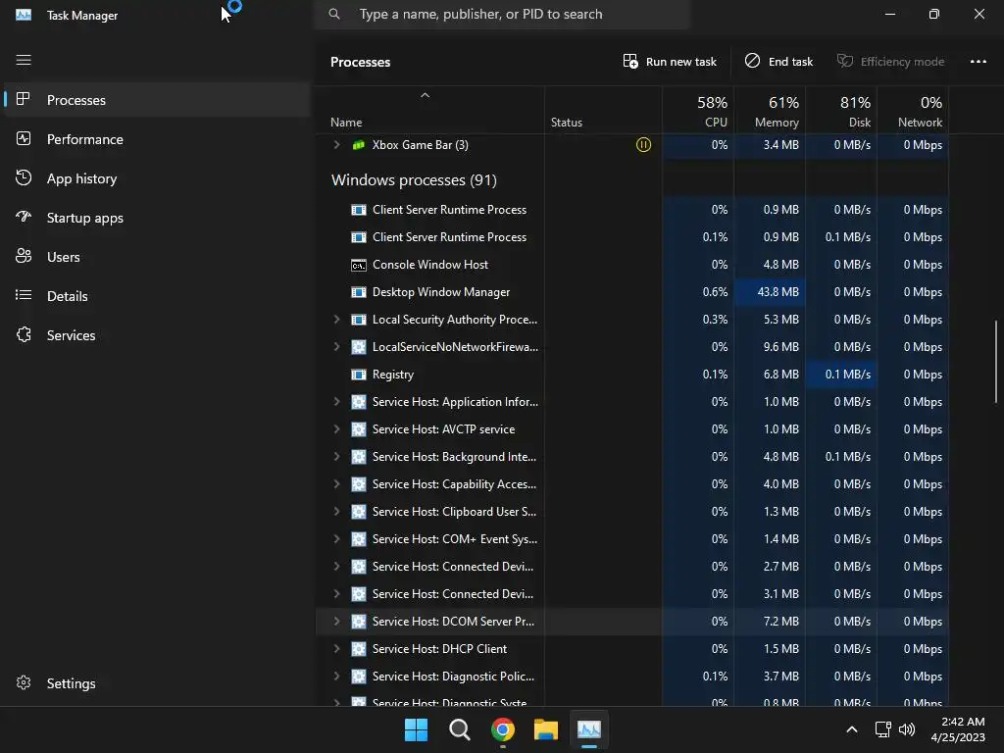Expand Service Host: Background Intelligent row
This screenshot has width=1004, height=753.
(x=337, y=457)
